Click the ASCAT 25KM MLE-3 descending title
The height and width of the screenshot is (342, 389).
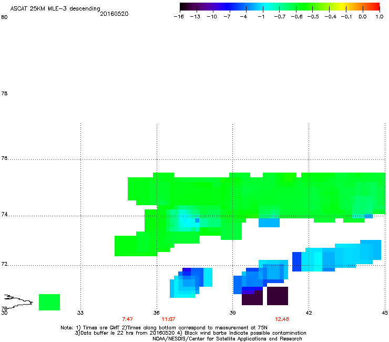click(55, 9)
